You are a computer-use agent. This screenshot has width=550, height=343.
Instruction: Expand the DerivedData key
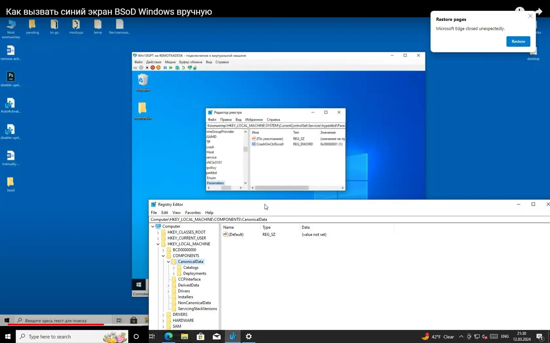[168, 285]
